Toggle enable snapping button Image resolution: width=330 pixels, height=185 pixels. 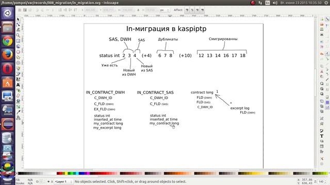click(327, 19)
